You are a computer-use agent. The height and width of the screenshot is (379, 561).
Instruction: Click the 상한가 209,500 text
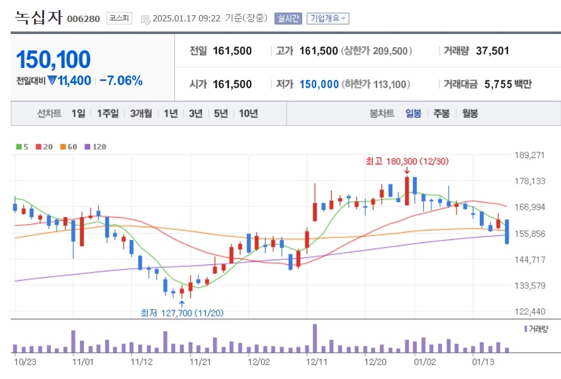tap(377, 51)
